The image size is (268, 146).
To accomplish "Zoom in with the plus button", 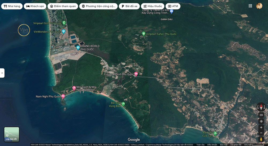I will point(261,127).
